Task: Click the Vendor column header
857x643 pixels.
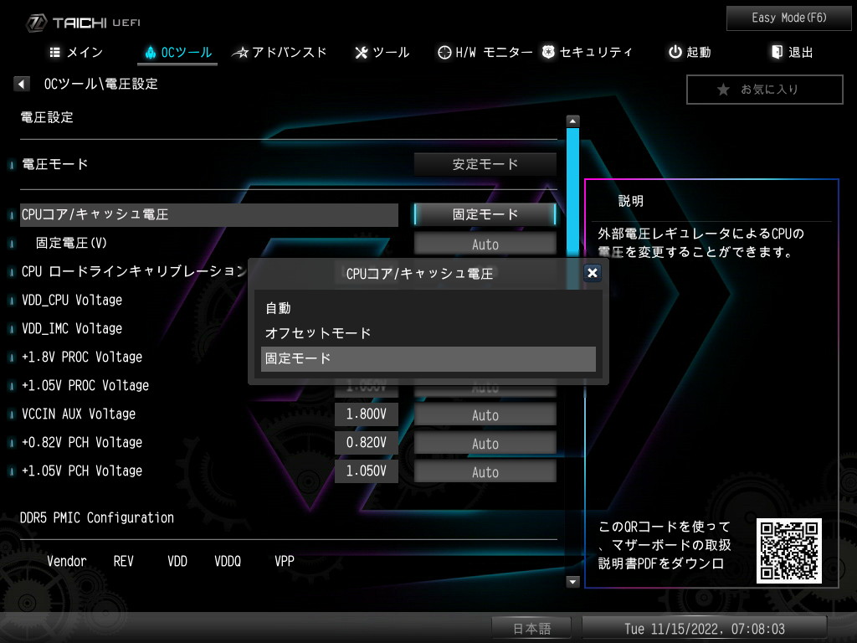Action: [67, 561]
